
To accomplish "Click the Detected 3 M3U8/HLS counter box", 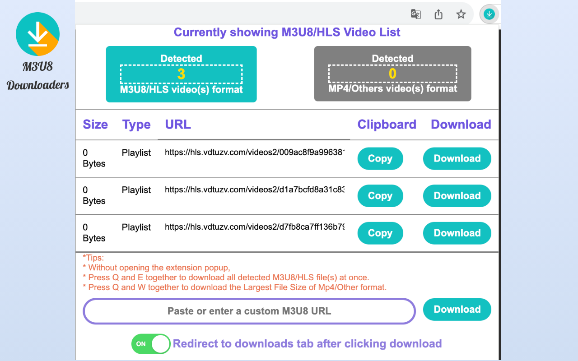I will [x=181, y=74].
